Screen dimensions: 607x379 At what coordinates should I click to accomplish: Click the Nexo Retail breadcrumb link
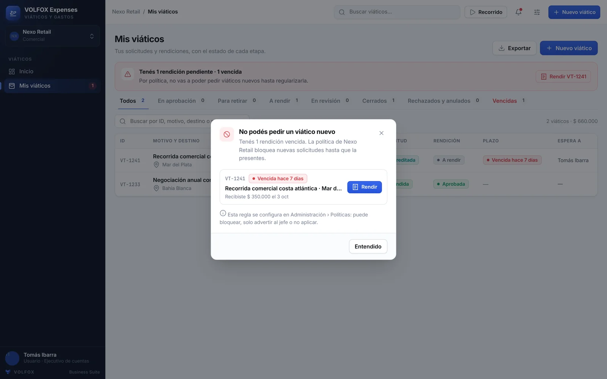pyautogui.click(x=126, y=12)
